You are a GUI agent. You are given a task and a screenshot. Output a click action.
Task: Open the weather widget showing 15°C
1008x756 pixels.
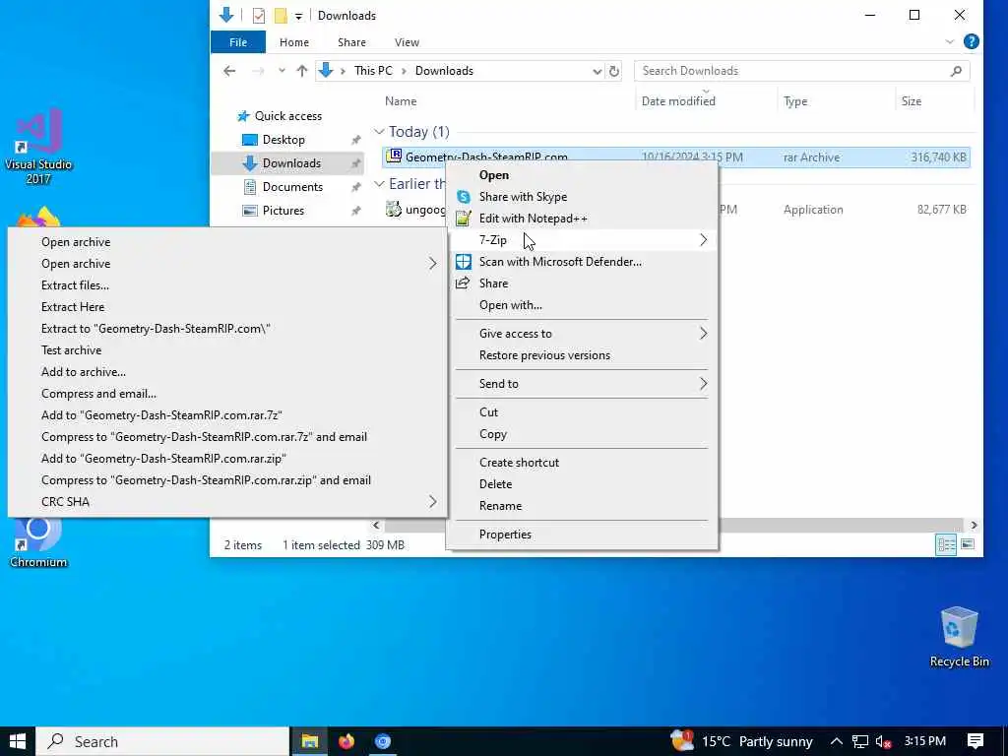point(741,741)
